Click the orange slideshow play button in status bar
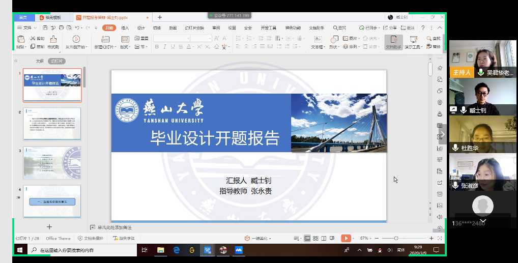This screenshot has width=518, height=263. [x=346, y=238]
